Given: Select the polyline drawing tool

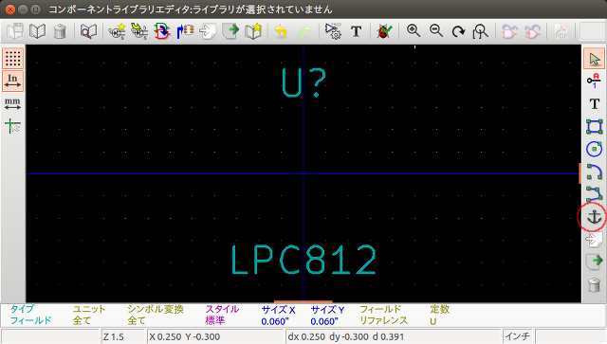Looking at the screenshot, I should 595,193.
